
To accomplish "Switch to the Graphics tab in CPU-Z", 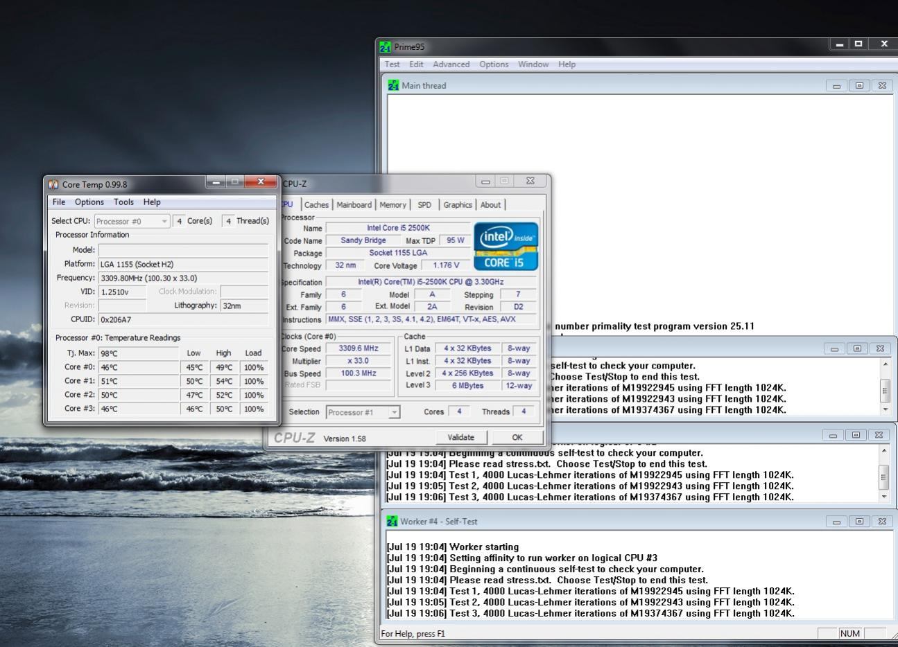I will point(458,204).
